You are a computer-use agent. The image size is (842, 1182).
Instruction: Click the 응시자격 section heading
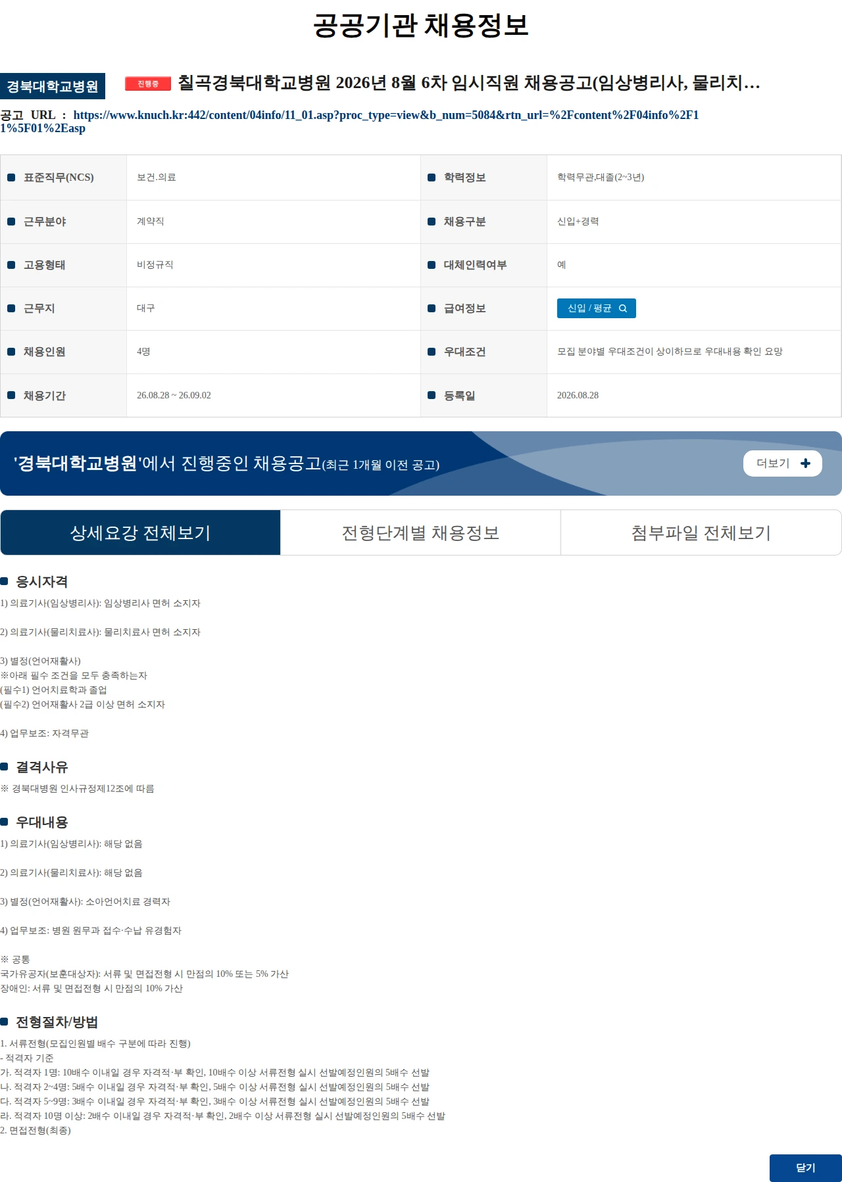pos(41,582)
